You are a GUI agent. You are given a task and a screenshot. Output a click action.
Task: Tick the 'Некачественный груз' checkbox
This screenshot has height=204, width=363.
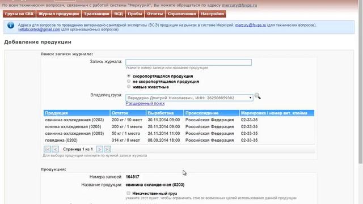pyautogui.click(x=128, y=193)
